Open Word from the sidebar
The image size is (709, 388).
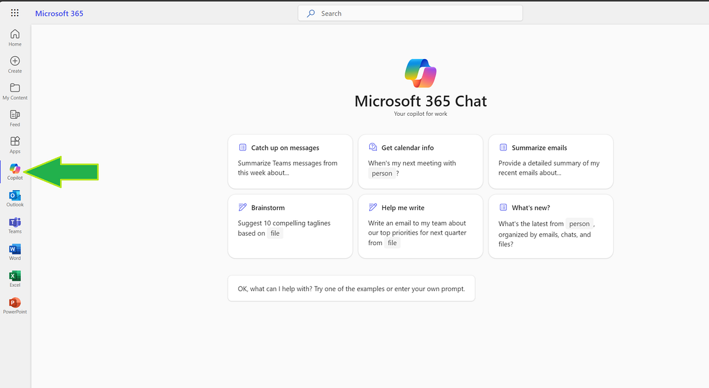(x=15, y=251)
